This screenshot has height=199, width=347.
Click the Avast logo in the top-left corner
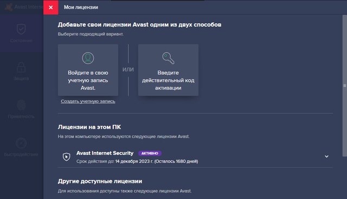(x=9, y=7)
